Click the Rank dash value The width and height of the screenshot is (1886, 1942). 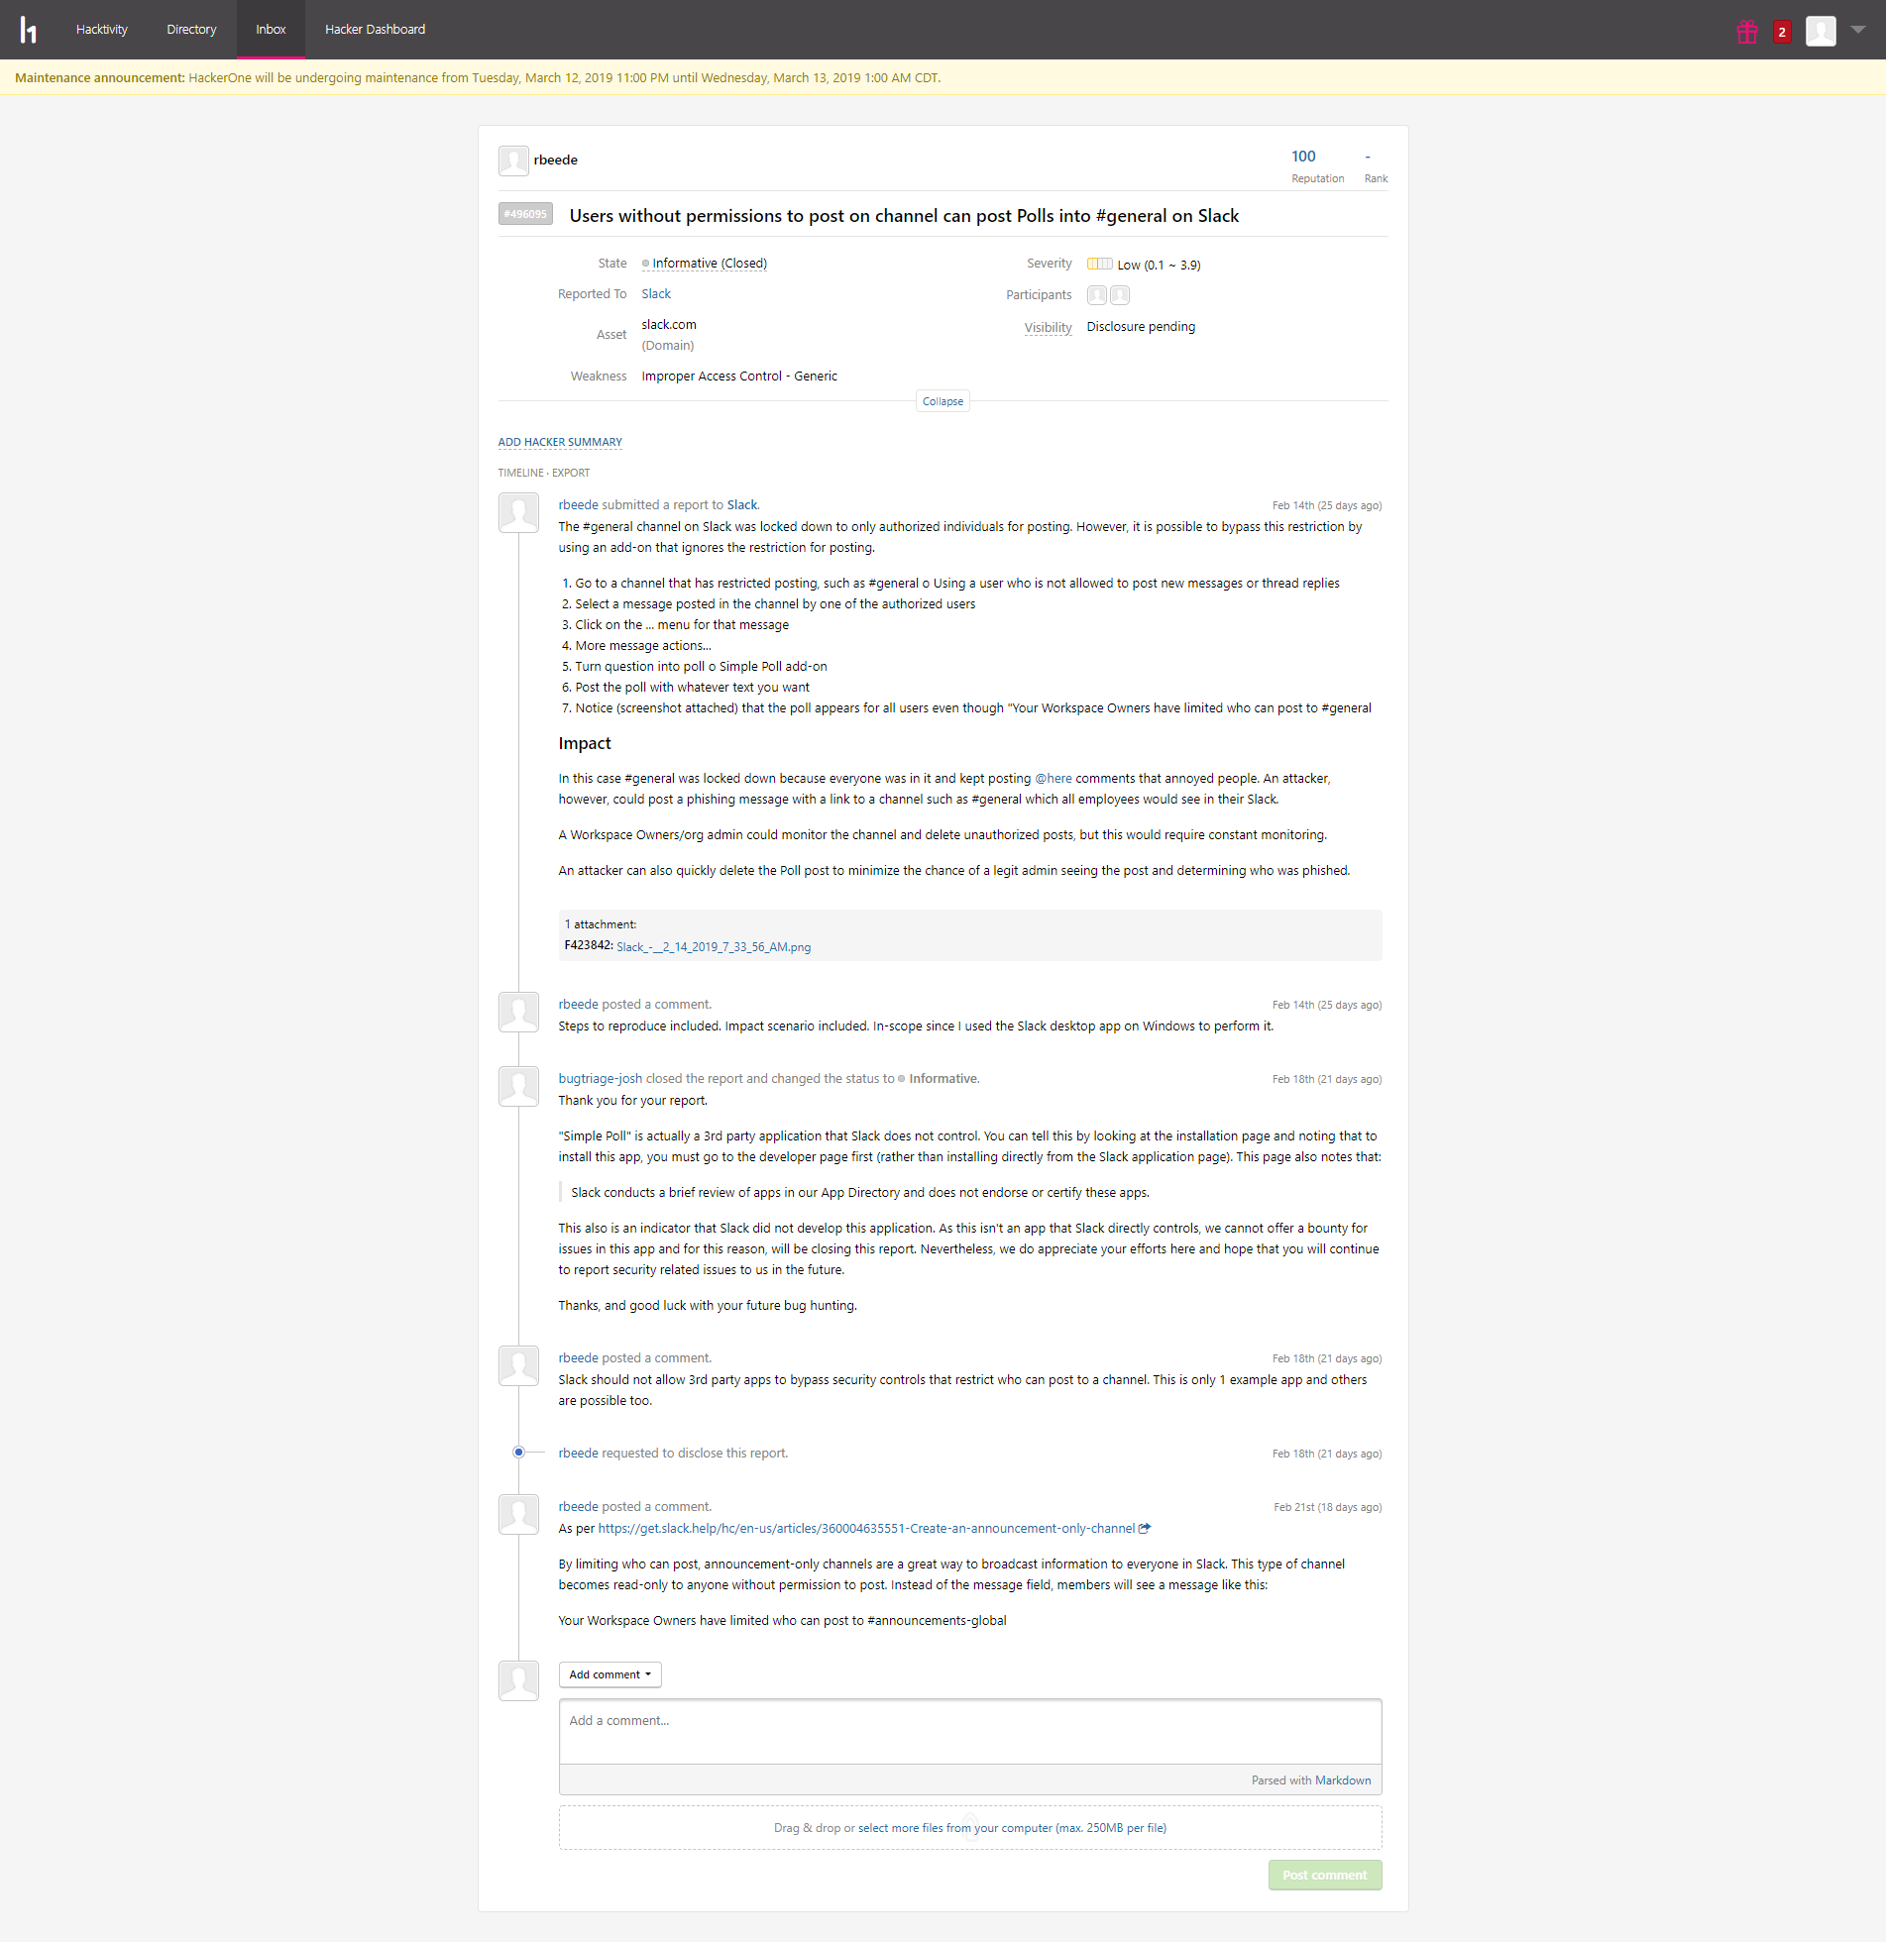click(x=1368, y=157)
